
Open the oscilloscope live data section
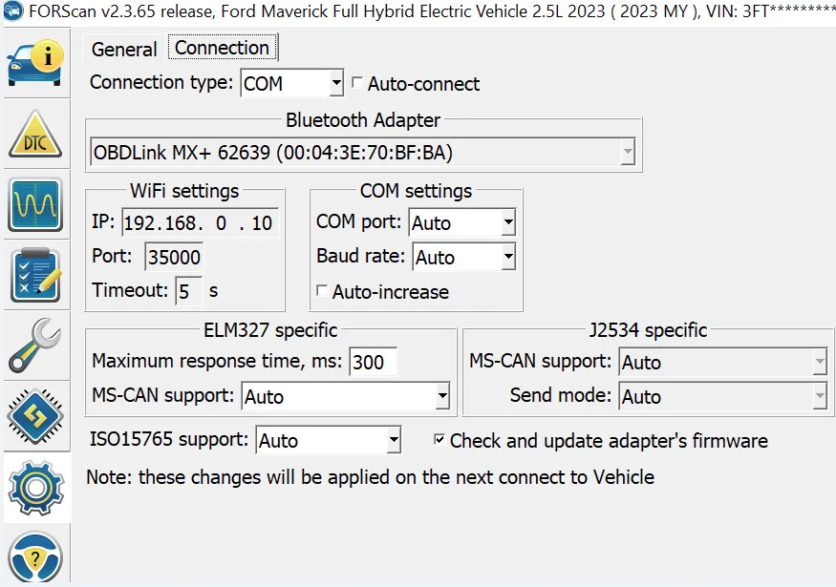(x=34, y=204)
